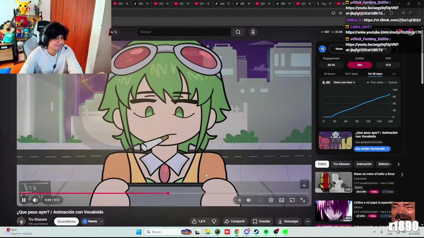Viewport: 424px width, 238px height.
Task: Open the Windows Start menu
Action: pyautogui.click(x=139, y=232)
